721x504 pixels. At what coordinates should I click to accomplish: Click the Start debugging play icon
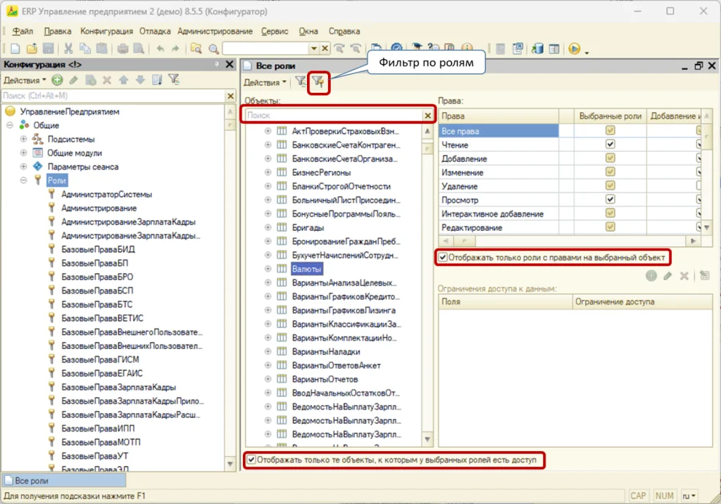[x=575, y=49]
